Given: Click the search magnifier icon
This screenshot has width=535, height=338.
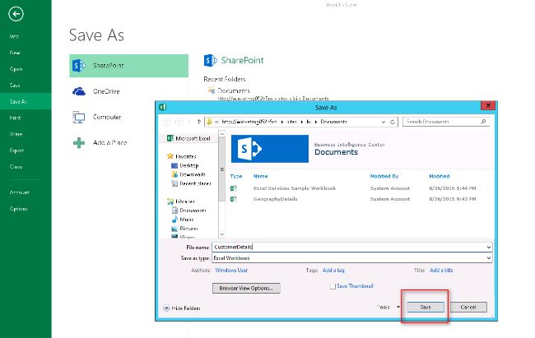Looking at the screenshot, I should (x=483, y=122).
